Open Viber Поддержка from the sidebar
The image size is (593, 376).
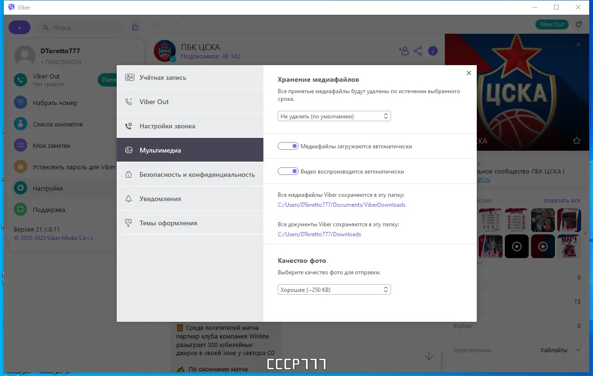pyautogui.click(x=20, y=210)
